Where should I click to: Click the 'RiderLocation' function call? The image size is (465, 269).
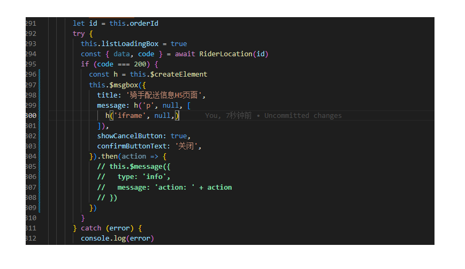(226, 54)
